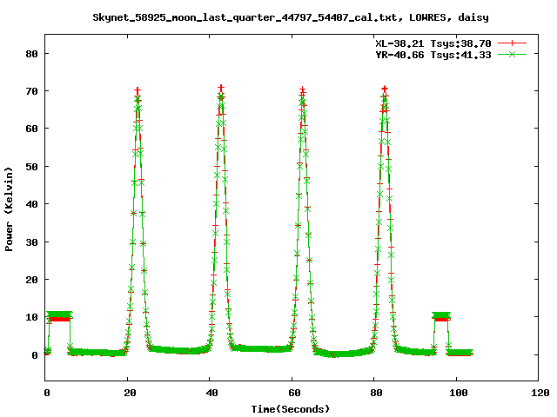The image size is (557, 417).
Task: Click y-axis tick label 30
Action: pyautogui.click(x=31, y=242)
